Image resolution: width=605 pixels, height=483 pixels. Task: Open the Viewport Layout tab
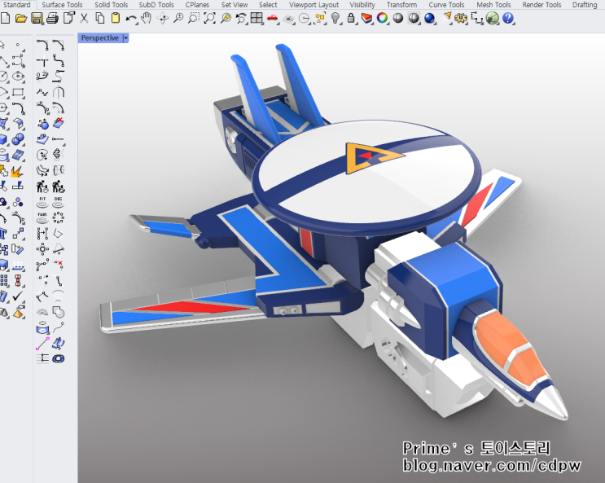313,5
